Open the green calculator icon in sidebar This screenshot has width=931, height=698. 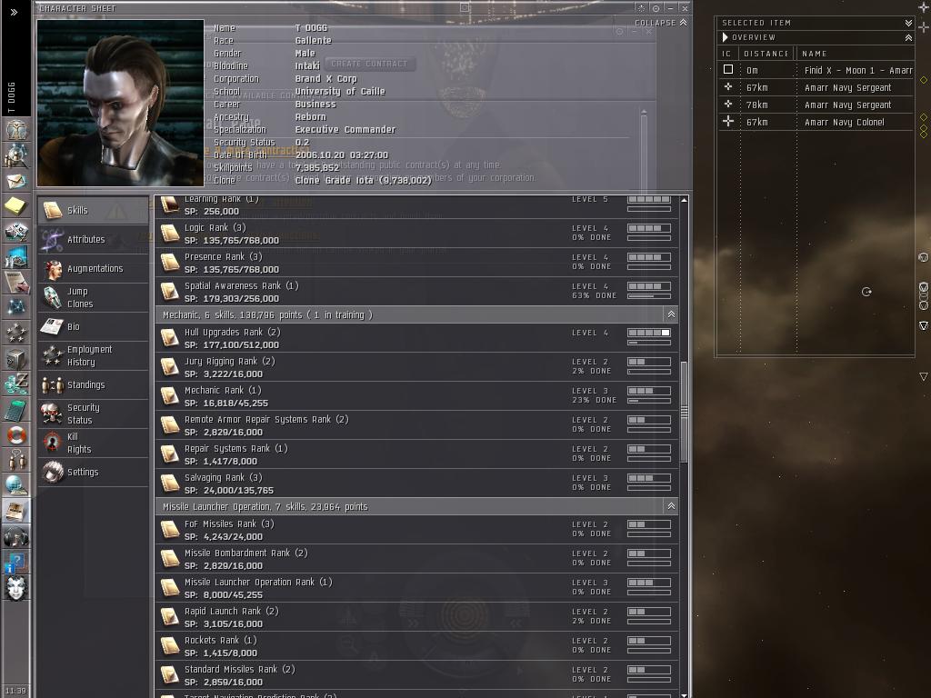coord(16,410)
